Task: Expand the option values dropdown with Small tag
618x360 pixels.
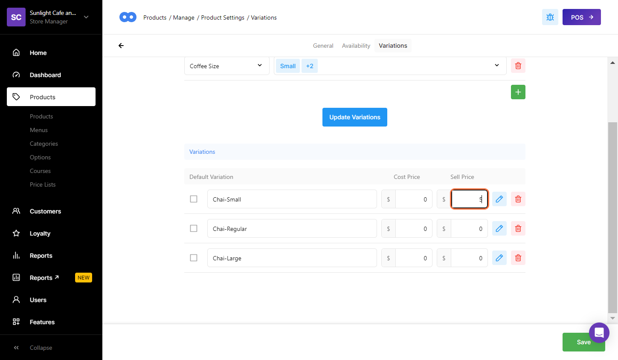Action: (x=496, y=66)
